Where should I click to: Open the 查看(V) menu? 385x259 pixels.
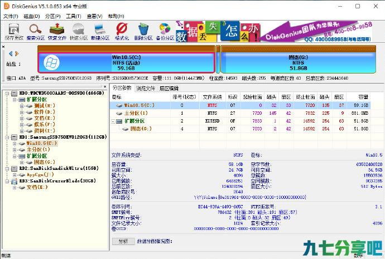coord(94,16)
